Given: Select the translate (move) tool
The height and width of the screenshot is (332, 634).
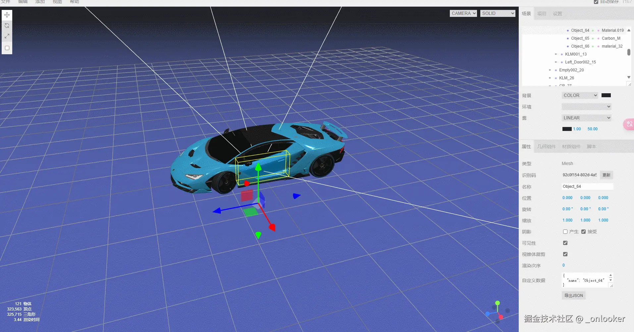Looking at the screenshot, I should tap(7, 15).
